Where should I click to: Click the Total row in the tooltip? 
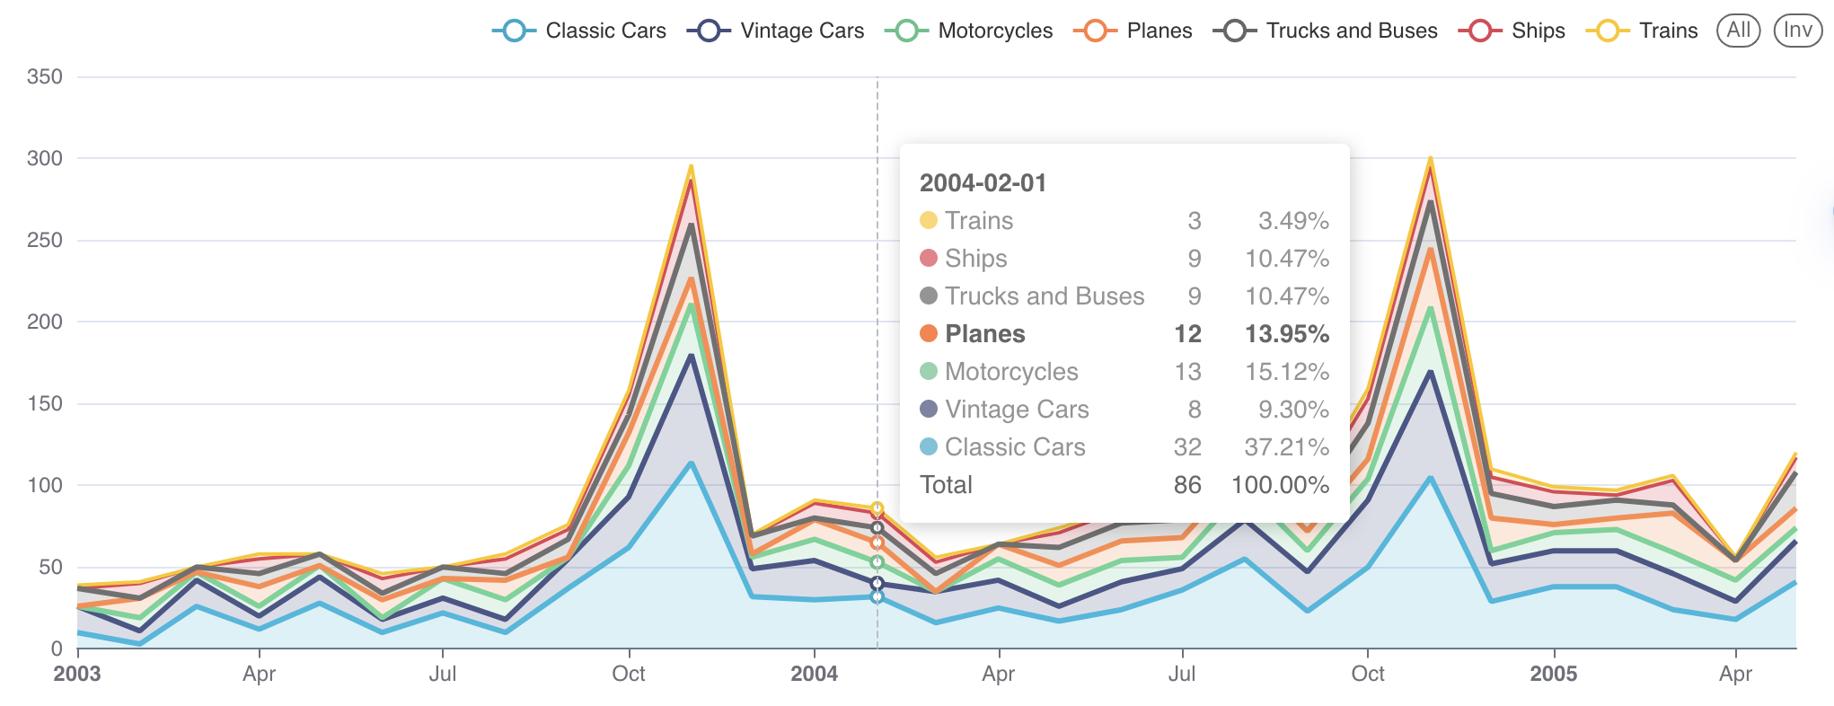(x=946, y=485)
